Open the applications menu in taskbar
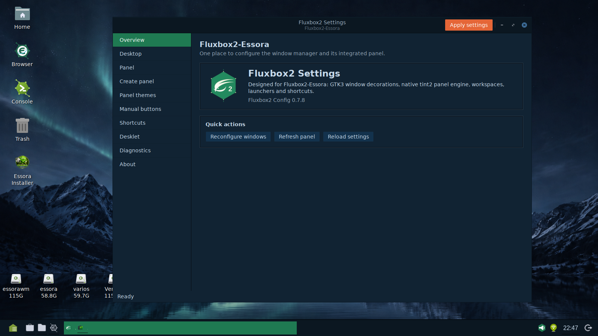 13,328
